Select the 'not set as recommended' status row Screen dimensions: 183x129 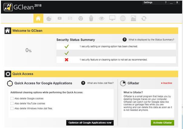click(116, 60)
